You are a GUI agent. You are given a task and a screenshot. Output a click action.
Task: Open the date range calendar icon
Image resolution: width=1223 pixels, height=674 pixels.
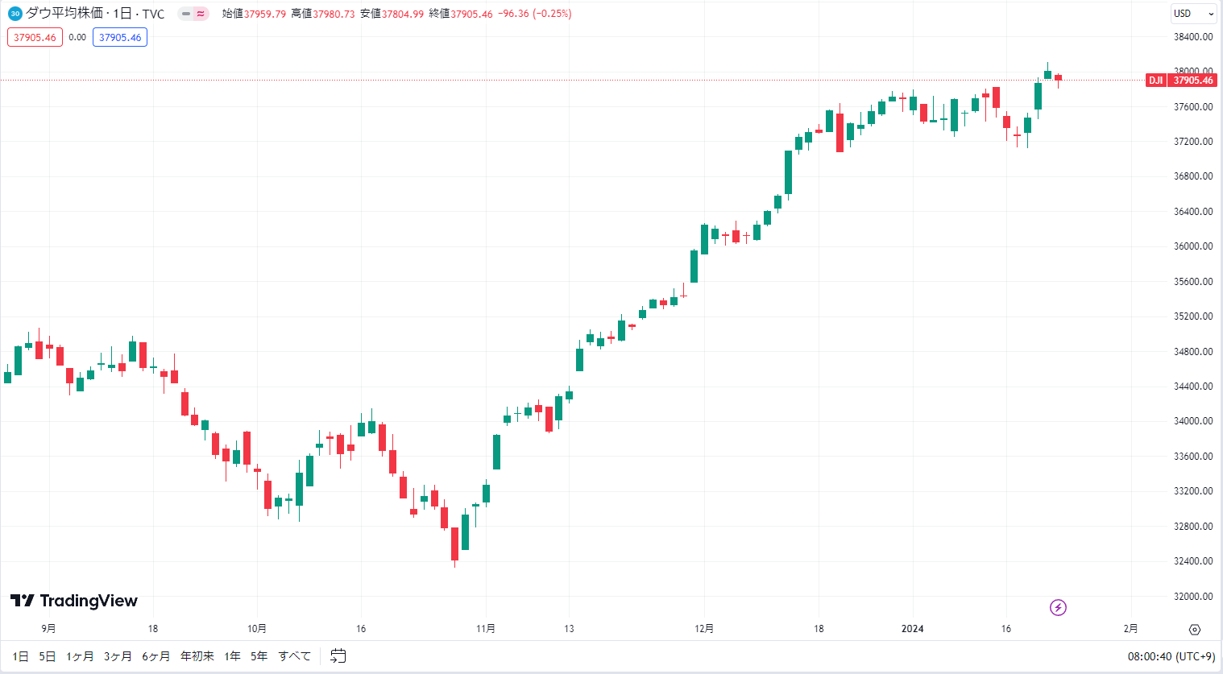click(x=338, y=656)
